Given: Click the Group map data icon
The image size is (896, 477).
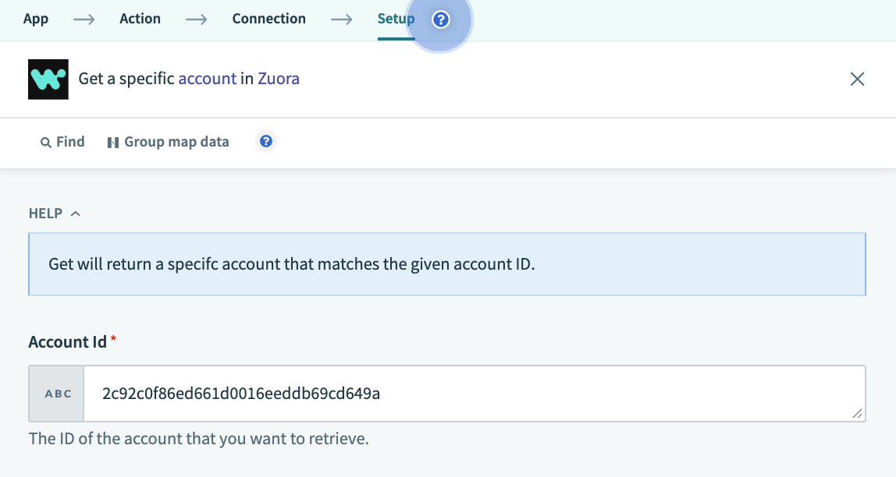Looking at the screenshot, I should coord(114,141).
